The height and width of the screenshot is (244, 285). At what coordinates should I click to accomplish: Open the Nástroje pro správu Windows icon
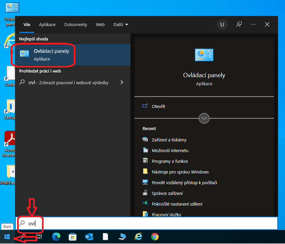(145, 171)
